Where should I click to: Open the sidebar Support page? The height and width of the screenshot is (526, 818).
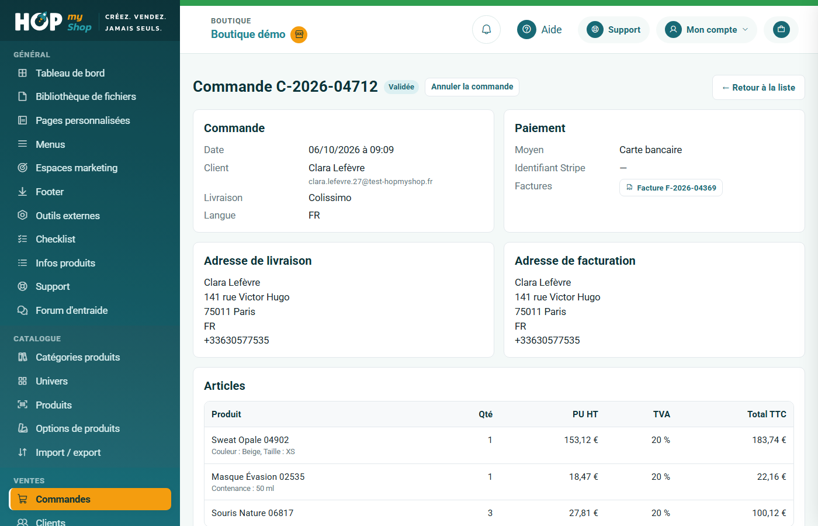click(90, 286)
